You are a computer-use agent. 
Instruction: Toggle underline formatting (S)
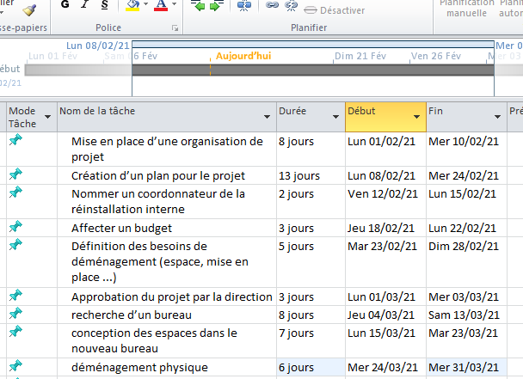coord(105,6)
